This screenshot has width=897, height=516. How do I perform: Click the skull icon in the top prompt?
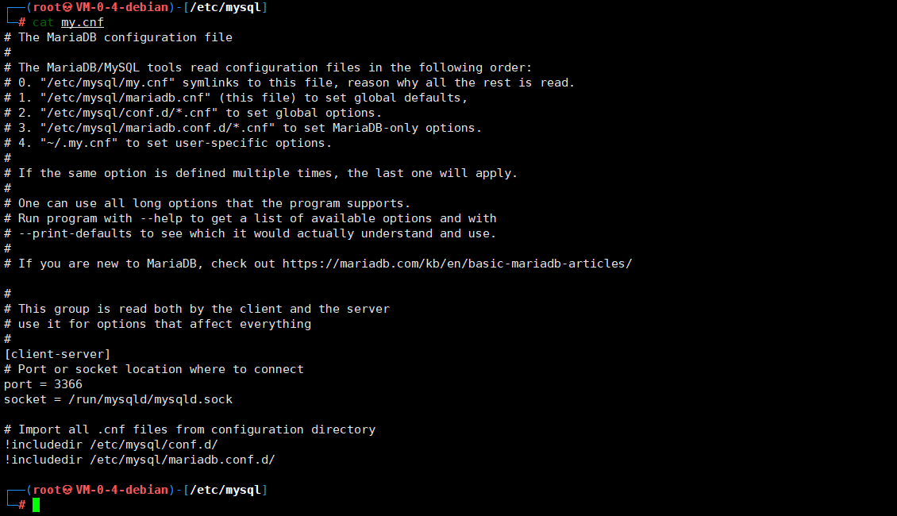coord(68,7)
